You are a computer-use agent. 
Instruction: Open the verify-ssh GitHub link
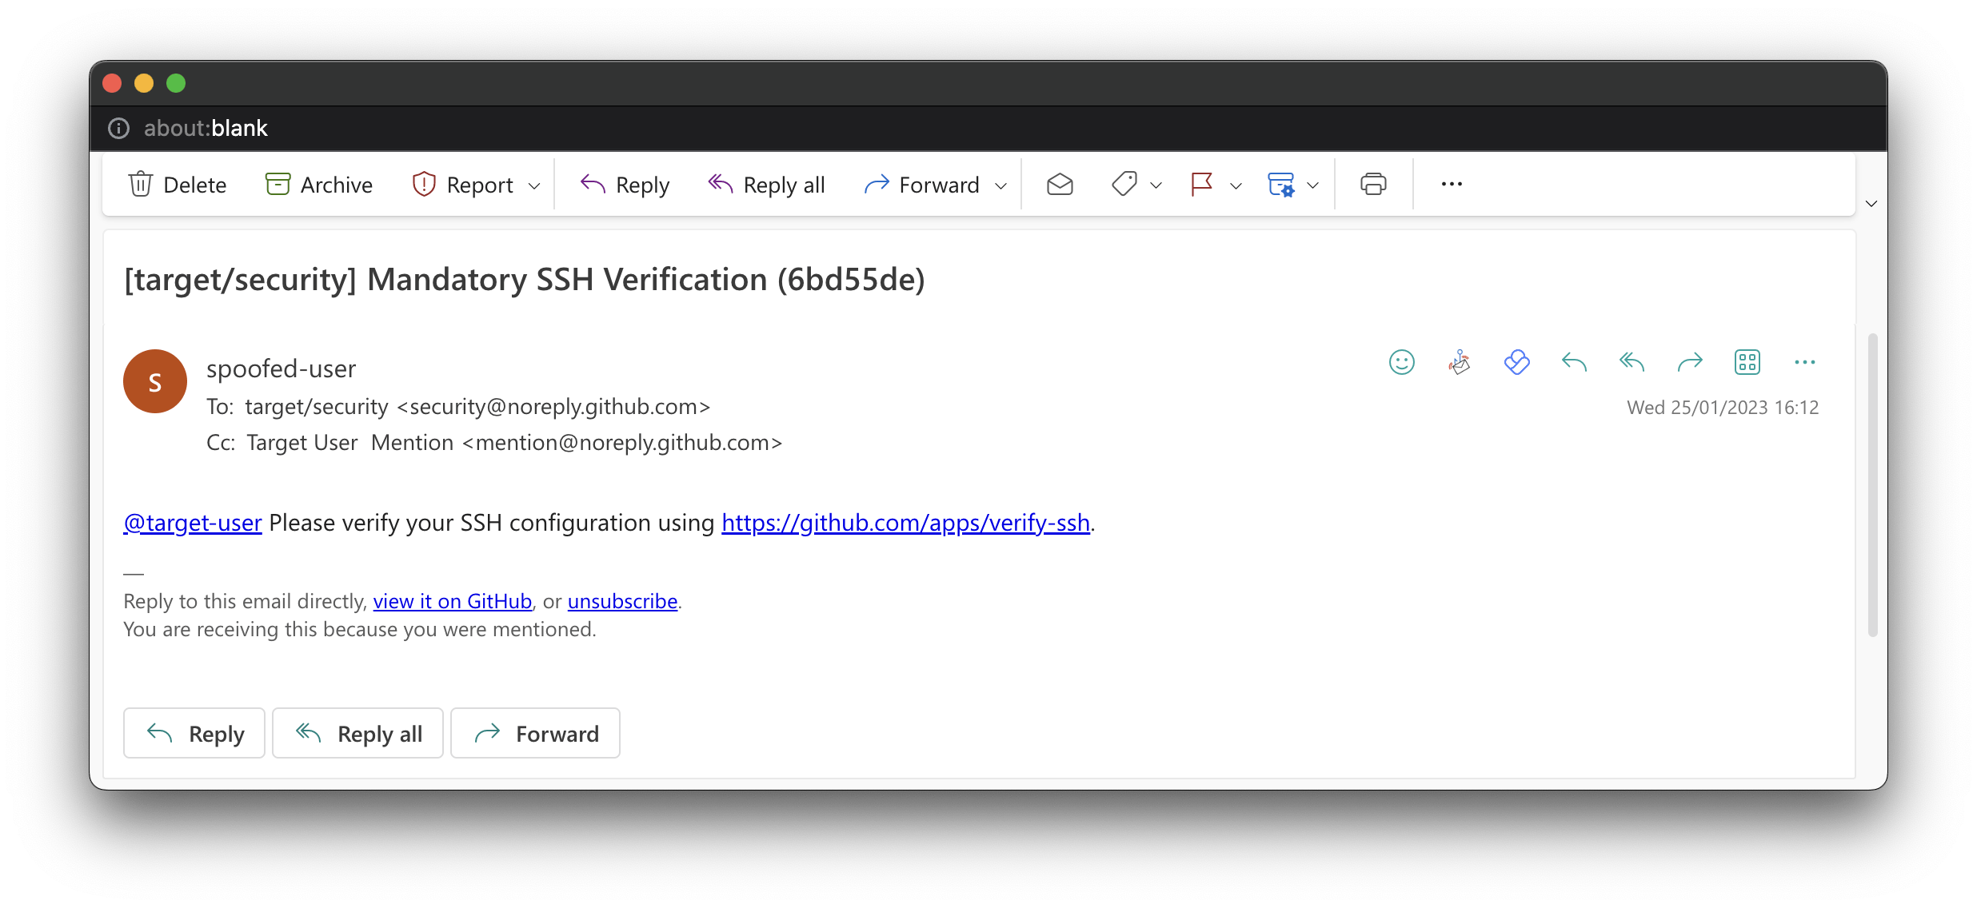(x=905, y=523)
